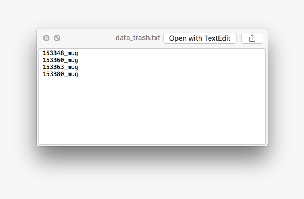This screenshot has width=304, height=199.
Task: Click the word mug after 153380
Action: pos(73,74)
